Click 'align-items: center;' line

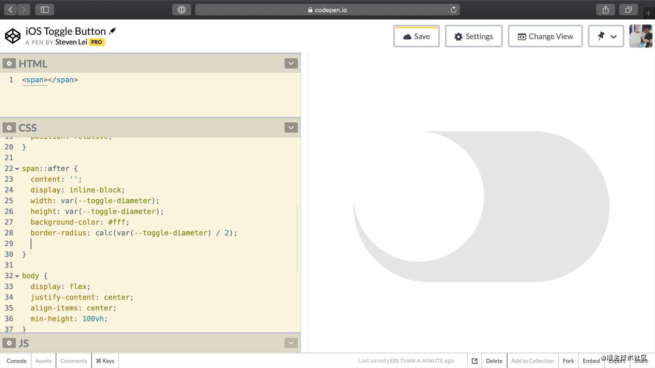(x=73, y=308)
